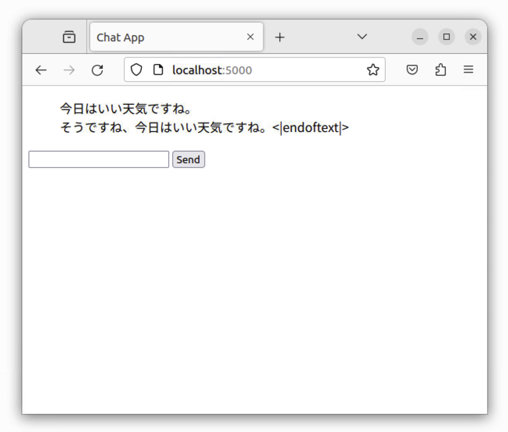Select the assistant reply containing endoftext
The image size is (508, 432).
pyautogui.click(x=204, y=127)
